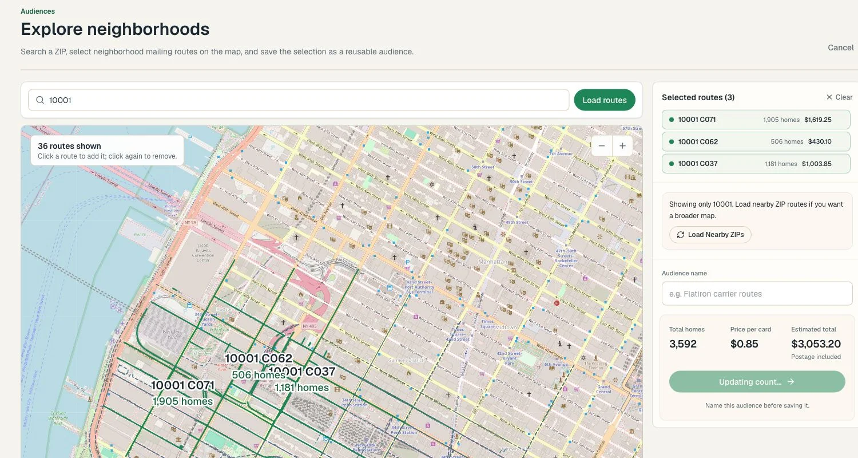Zoom out the map with minus button

[x=602, y=145]
